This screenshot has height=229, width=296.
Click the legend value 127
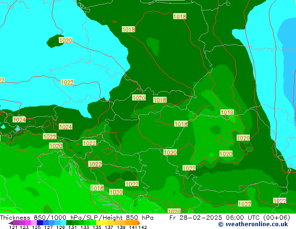49,227
